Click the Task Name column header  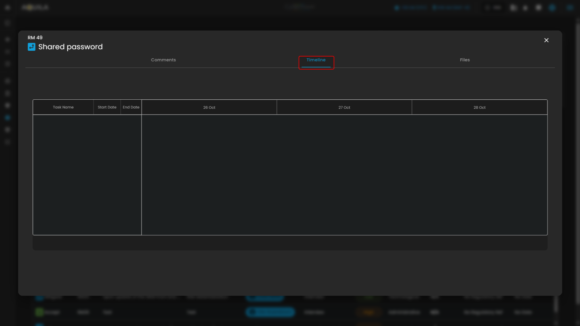click(63, 107)
